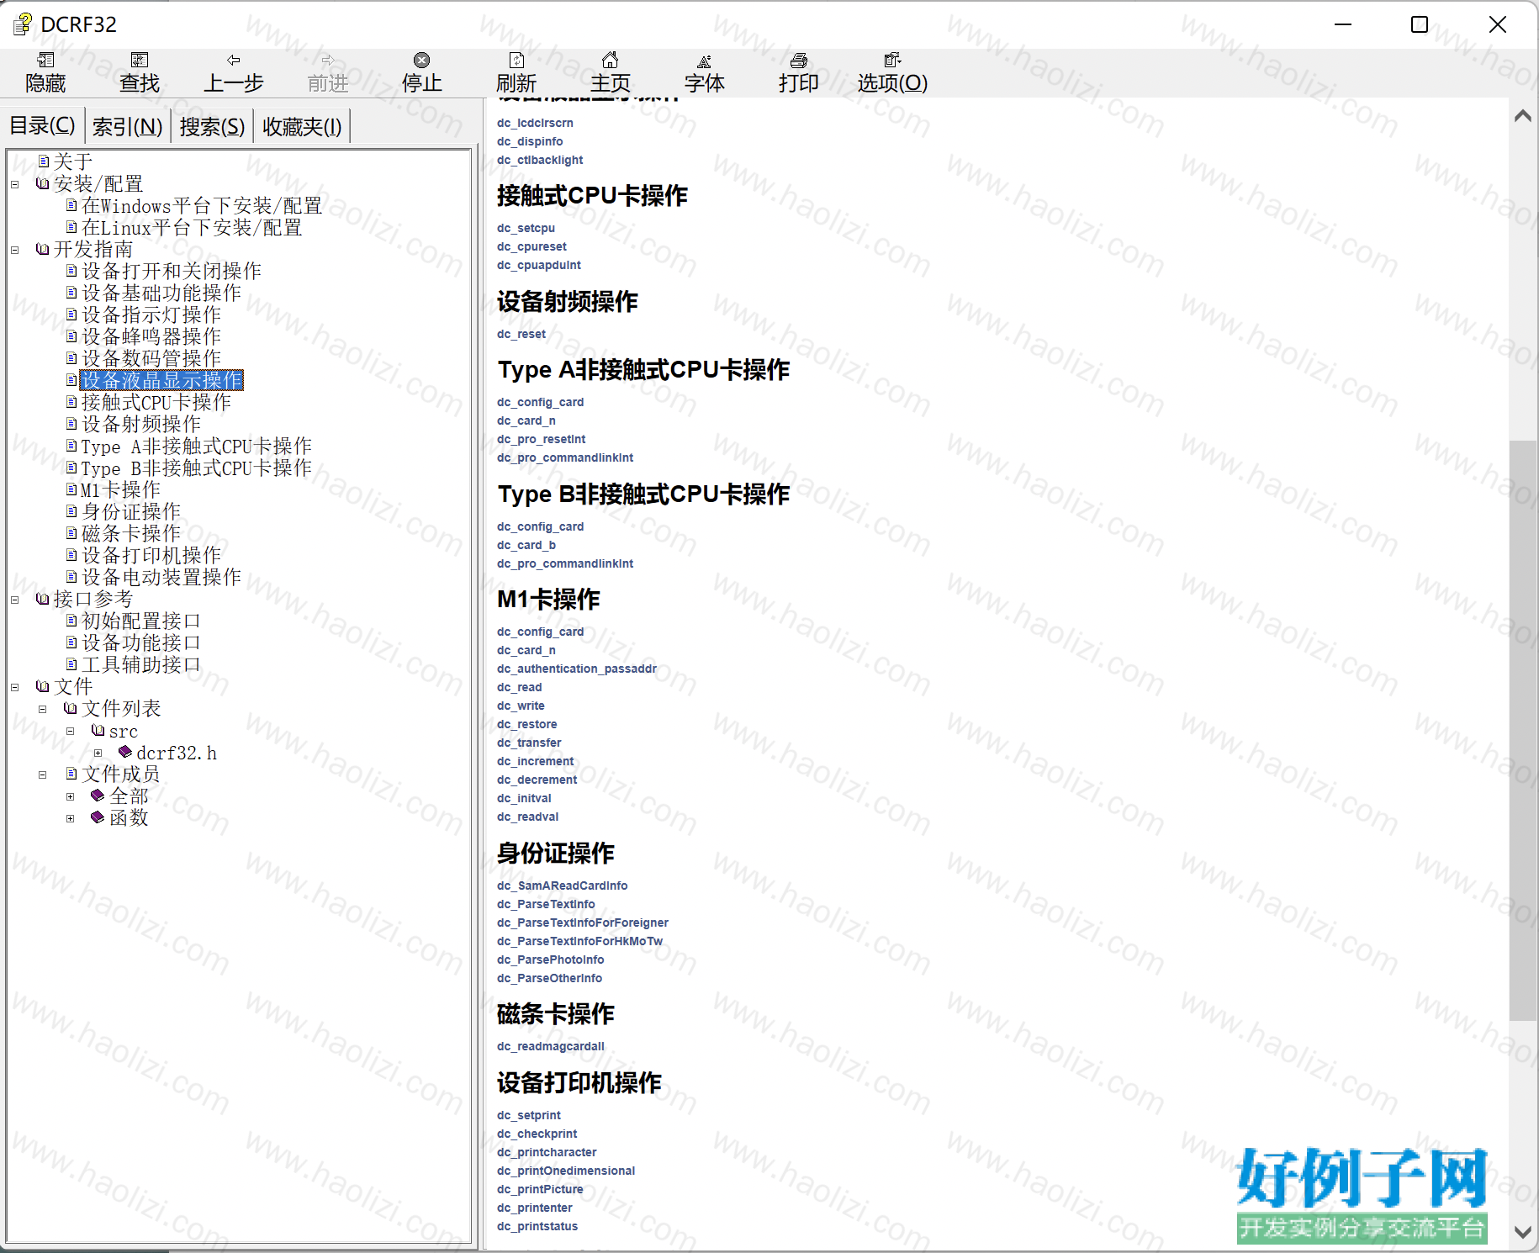Image resolution: width=1539 pixels, height=1253 pixels.
Task: Click the DCRF32 app icon in title bar
Action: click(23, 24)
